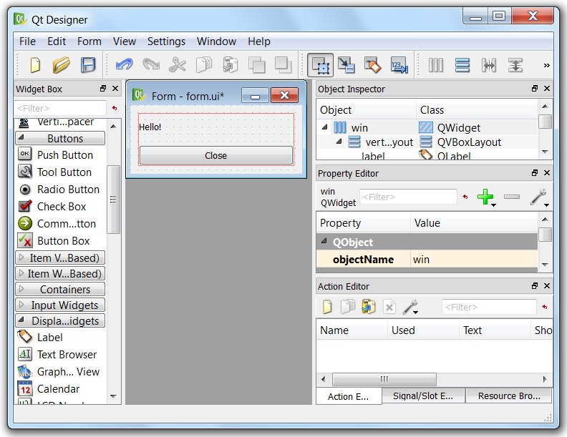Screen dimensions: 567x437
Task: Click Action Editor horizontal scrollbar thumb
Action: click(x=384, y=379)
